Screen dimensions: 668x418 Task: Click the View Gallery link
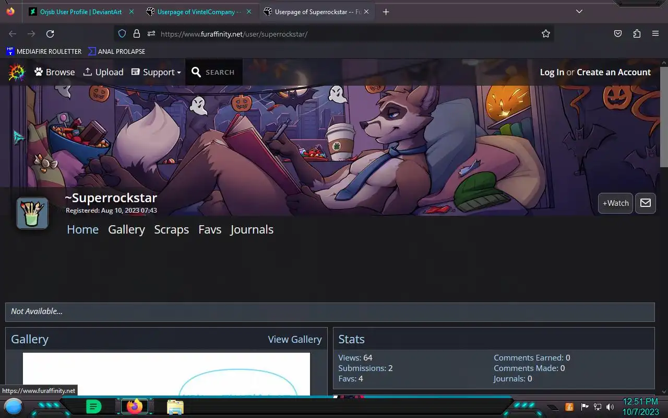tap(295, 339)
